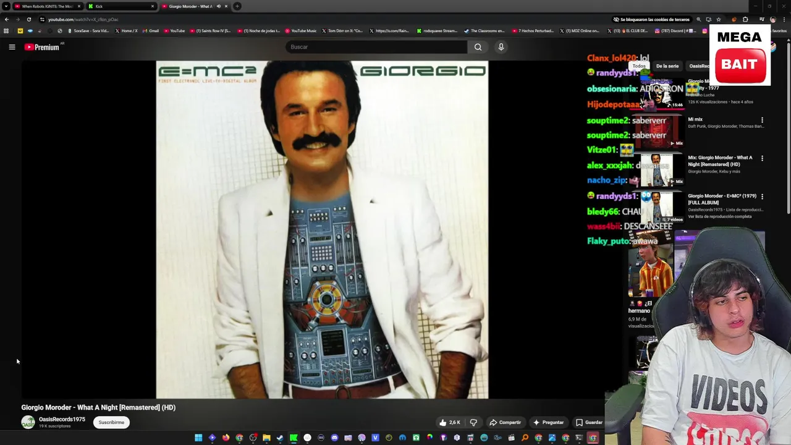This screenshot has width=791, height=445.
Task: Click Ver lista de reproducción completa
Action: 719,216
